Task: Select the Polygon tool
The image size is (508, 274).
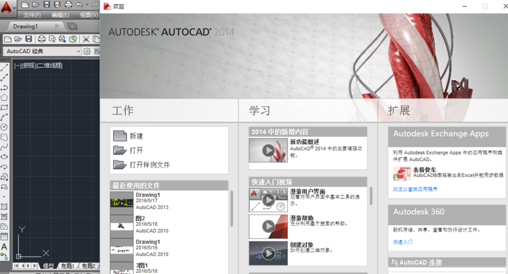Action: 4,98
